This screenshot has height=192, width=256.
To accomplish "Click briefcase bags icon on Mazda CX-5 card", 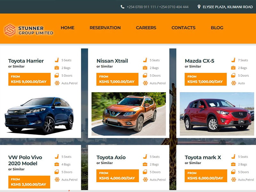I will (234, 68).
